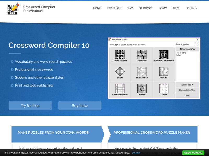Click the Professional crosswords bullet text
Image resolution: width=209 pixels, height=156 pixels.
(x=34, y=69)
